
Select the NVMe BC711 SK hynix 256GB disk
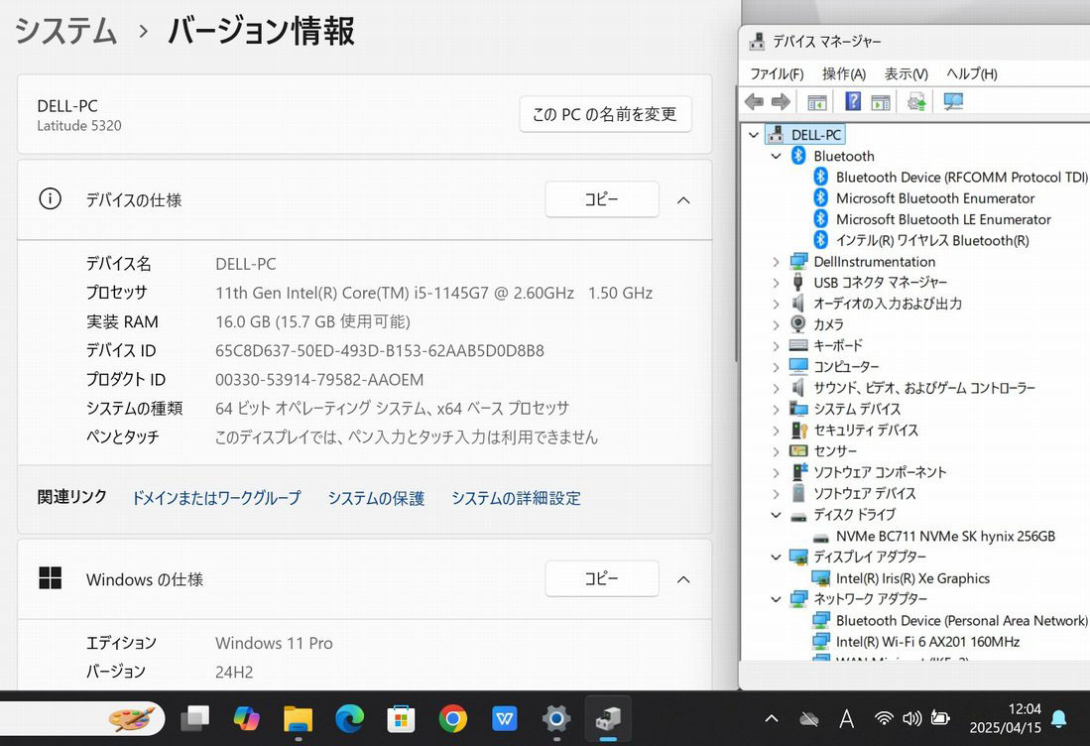point(944,536)
